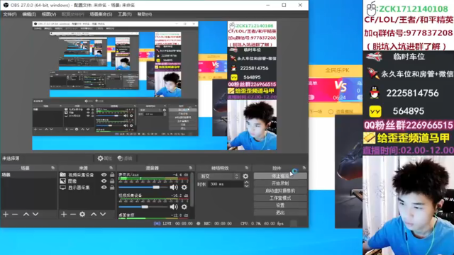Remove selected scene with the minus icon

15,214
